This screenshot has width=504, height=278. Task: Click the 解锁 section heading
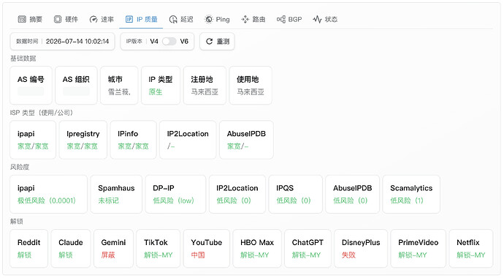tap(16, 222)
